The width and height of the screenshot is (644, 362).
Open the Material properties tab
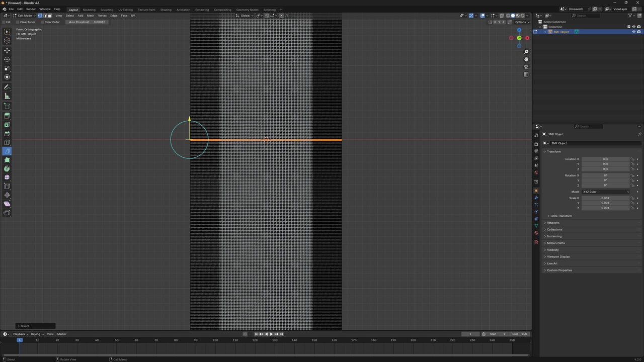[x=536, y=233]
